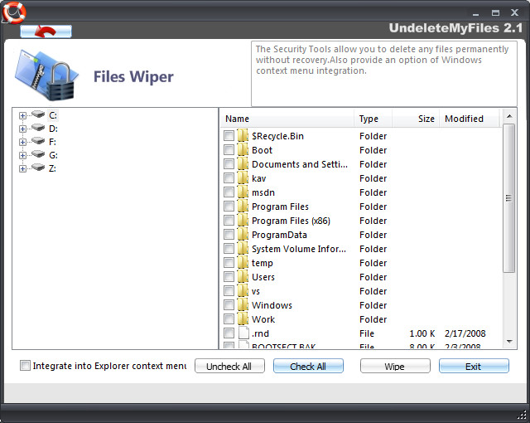Expand the C: drive tree node

22,116
